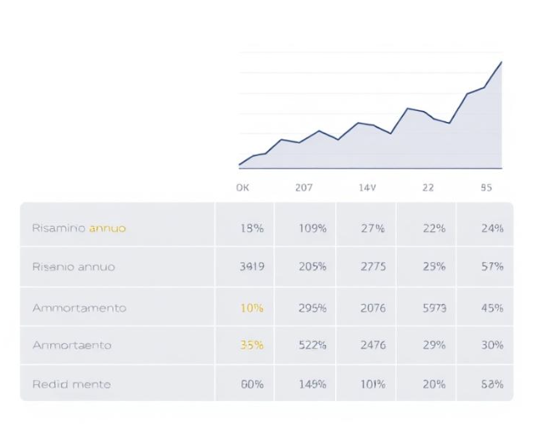
Task: Click the 22 axis label
Action: (428, 188)
